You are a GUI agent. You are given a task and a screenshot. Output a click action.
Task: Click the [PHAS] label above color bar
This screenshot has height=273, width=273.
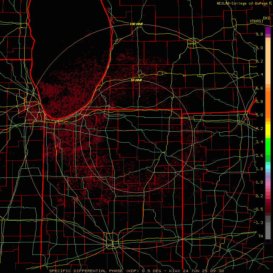pyautogui.click(x=256, y=21)
